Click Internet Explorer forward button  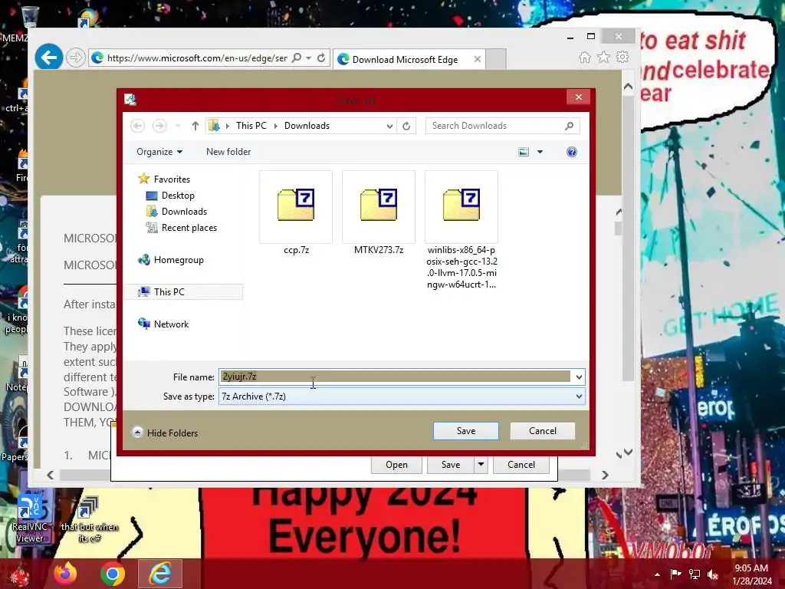pos(76,58)
